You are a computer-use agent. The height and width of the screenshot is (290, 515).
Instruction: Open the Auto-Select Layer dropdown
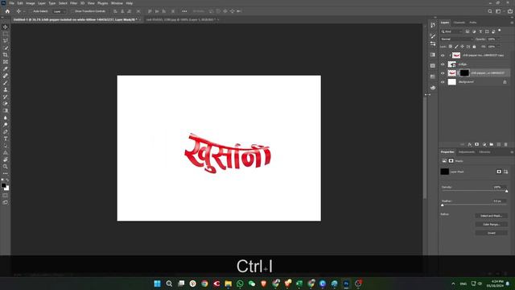[x=59, y=11]
